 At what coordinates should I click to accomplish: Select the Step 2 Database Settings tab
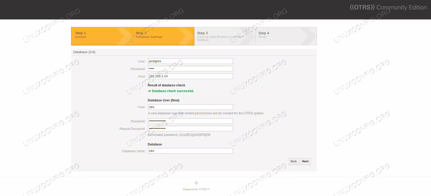coord(164,36)
